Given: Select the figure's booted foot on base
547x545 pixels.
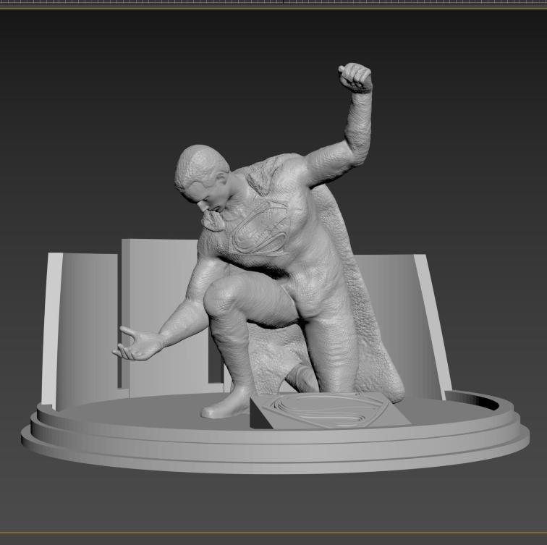Looking at the screenshot, I should [226, 403].
